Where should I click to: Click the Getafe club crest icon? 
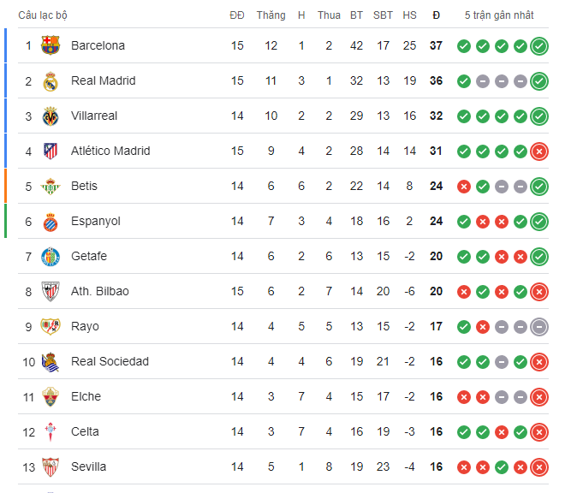[51, 256]
